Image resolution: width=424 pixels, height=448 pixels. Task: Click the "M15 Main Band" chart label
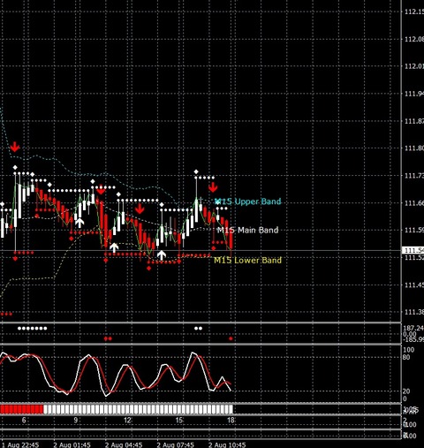click(x=247, y=230)
